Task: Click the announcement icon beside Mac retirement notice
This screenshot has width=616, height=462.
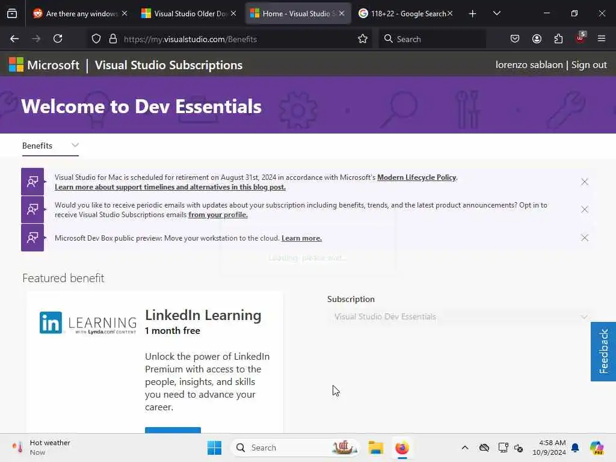Action: pos(32,182)
